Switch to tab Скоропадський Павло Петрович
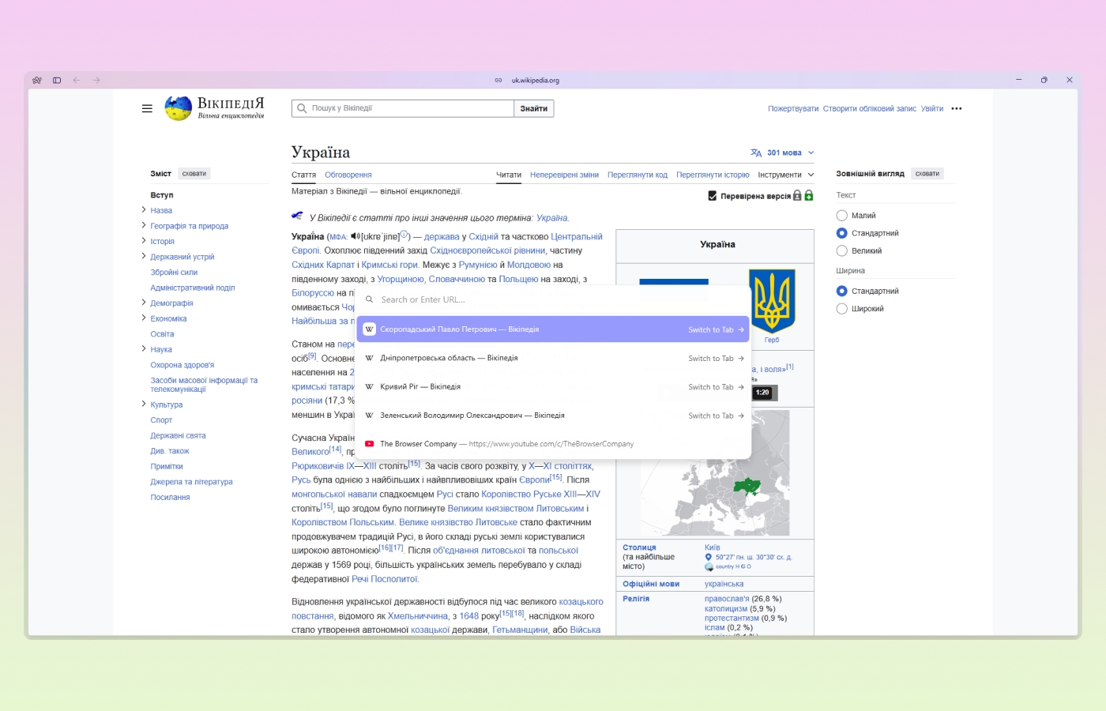This screenshot has width=1106, height=711. click(553, 329)
